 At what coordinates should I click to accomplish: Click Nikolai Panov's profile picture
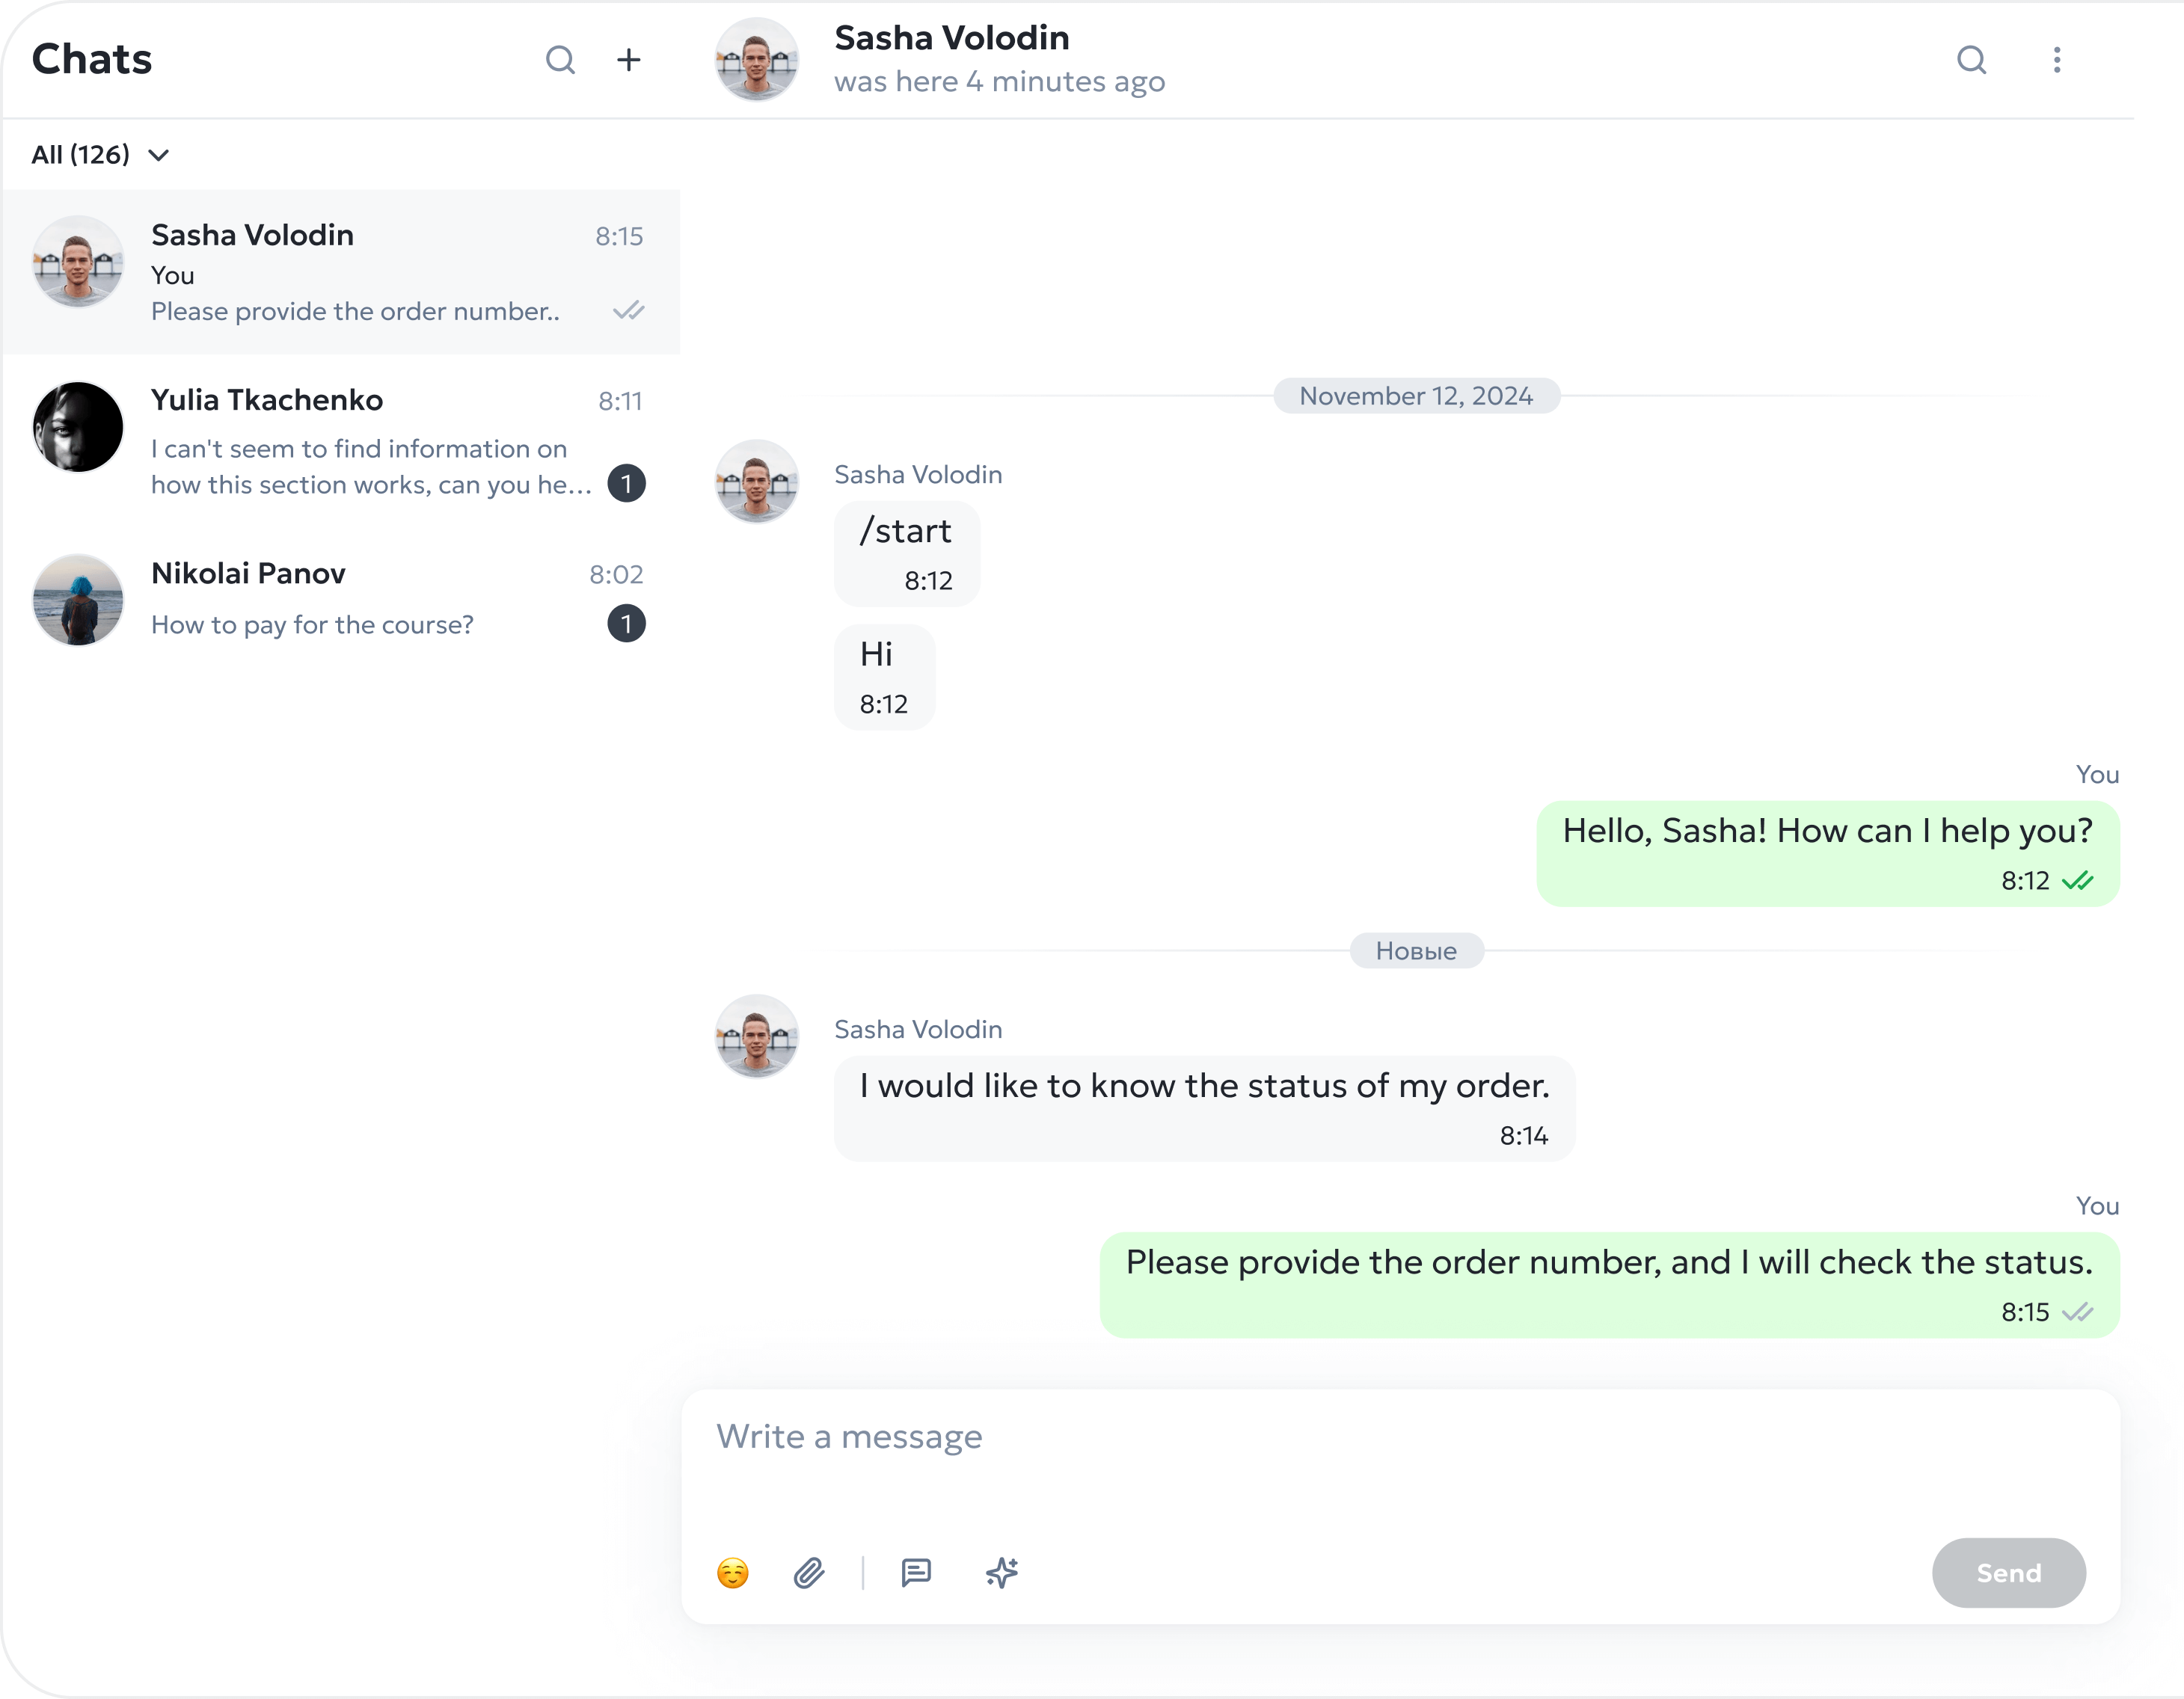tap(78, 600)
